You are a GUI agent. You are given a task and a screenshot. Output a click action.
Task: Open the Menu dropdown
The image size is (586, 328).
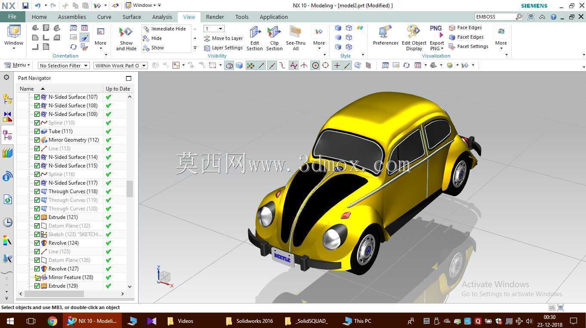[x=17, y=65]
